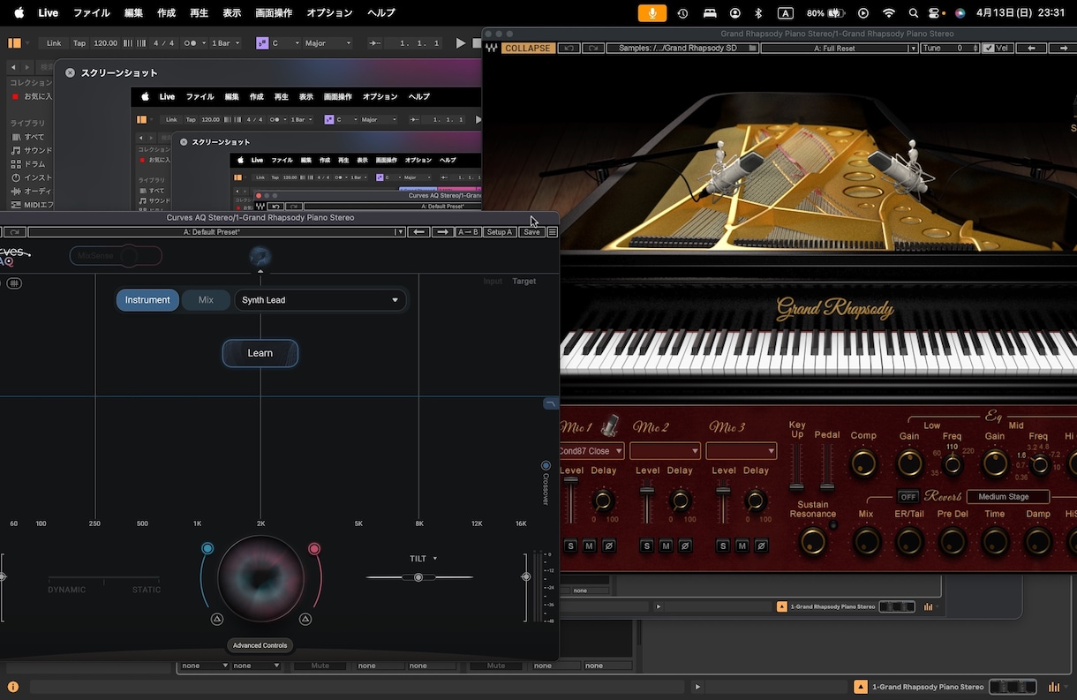Open Advanced Controls in Curves AQ
This screenshot has width=1077, height=700.
(x=260, y=645)
